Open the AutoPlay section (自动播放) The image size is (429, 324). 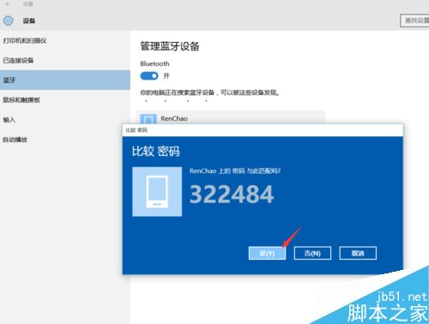[x=65, y=140]
